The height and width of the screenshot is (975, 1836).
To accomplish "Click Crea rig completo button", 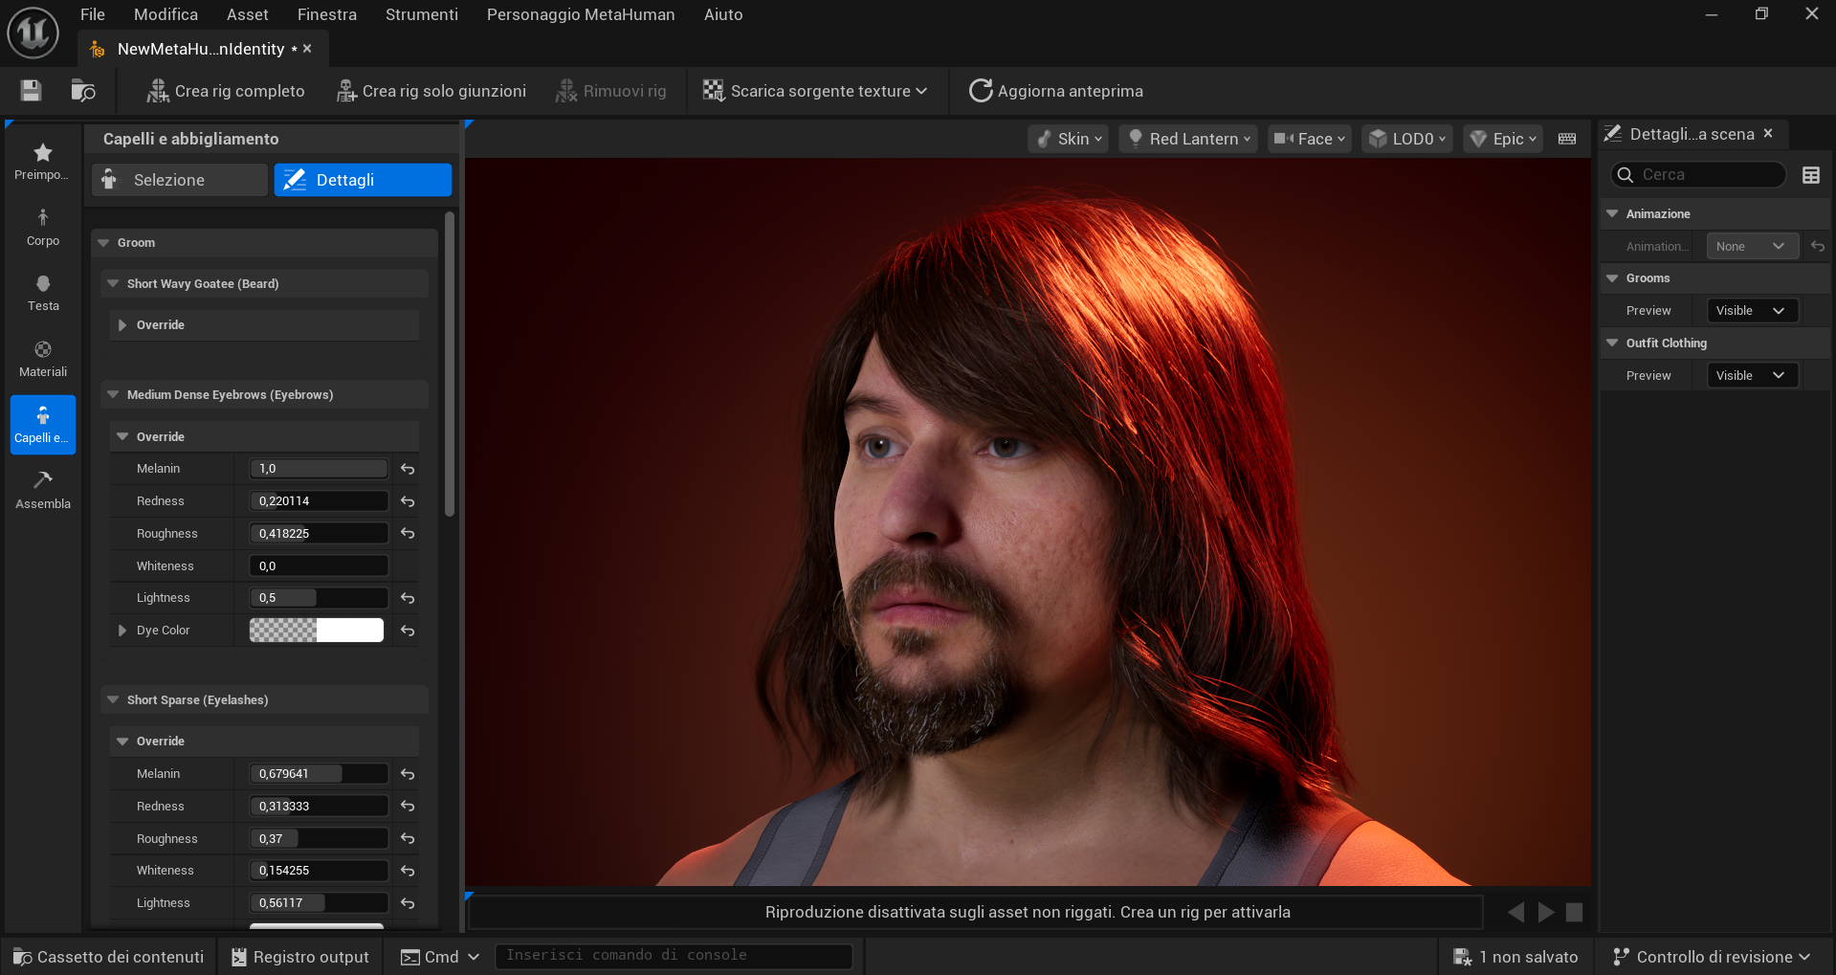I will [226, 91].
